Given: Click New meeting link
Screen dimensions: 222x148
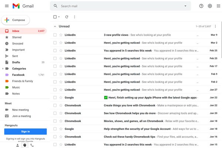Looking at the screenshot, I should pyautogui.click(x=20, y=110).
